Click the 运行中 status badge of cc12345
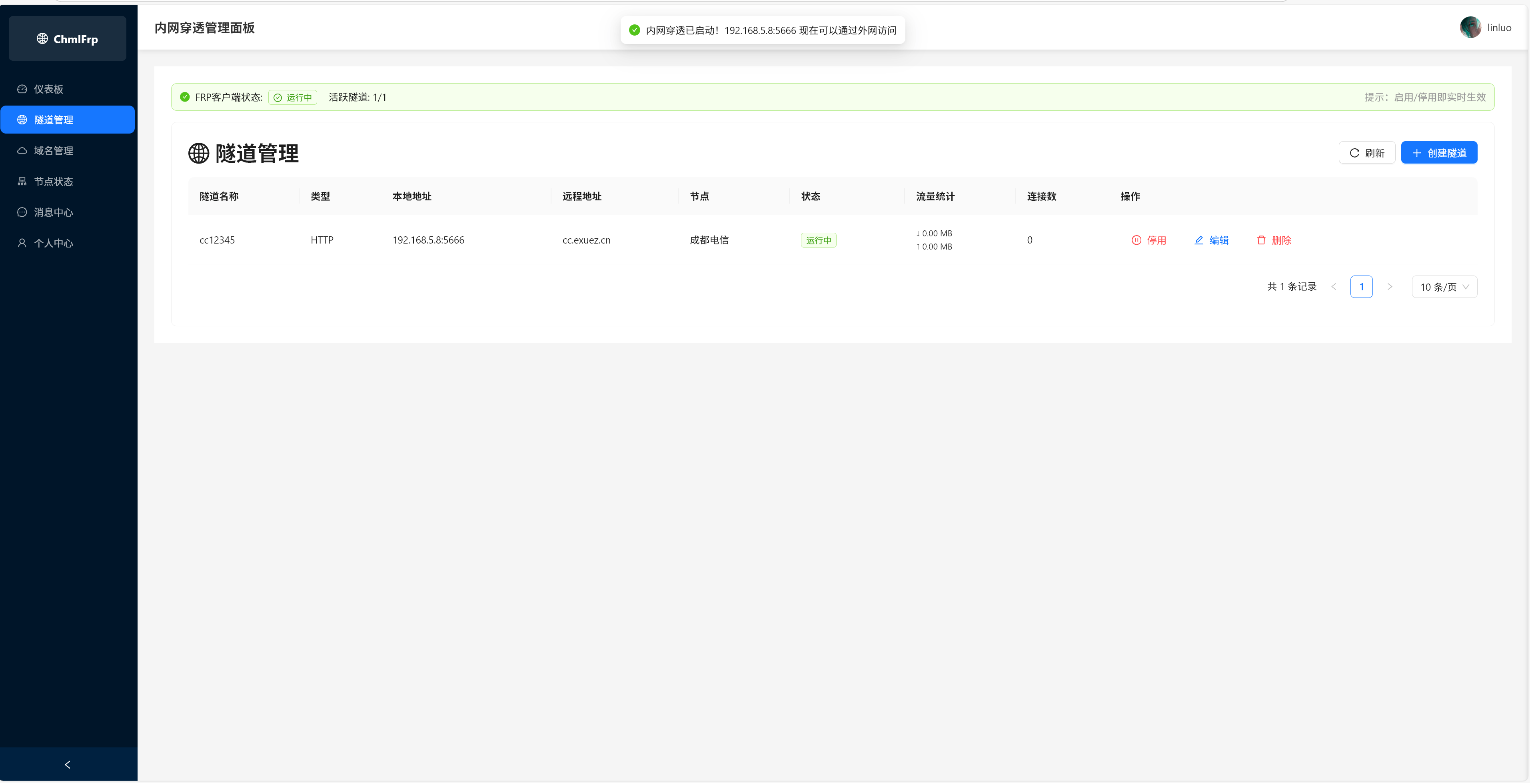Screen dimensions: 1530x783 819,240
